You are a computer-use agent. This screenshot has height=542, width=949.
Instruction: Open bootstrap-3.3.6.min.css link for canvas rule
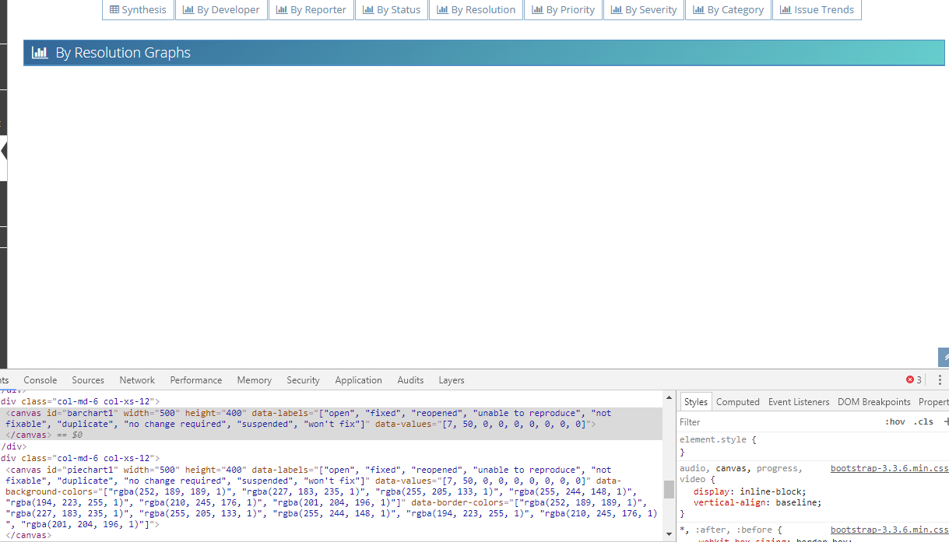(x=889, y=468)
